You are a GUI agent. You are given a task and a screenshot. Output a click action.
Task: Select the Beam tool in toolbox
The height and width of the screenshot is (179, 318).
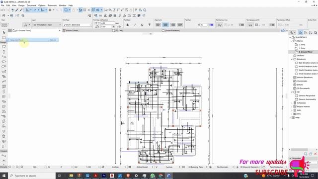tap(3, 57)
